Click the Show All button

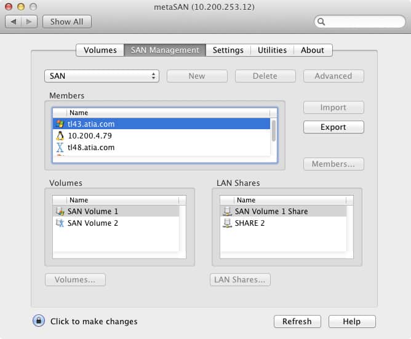[x=67, y=22]
